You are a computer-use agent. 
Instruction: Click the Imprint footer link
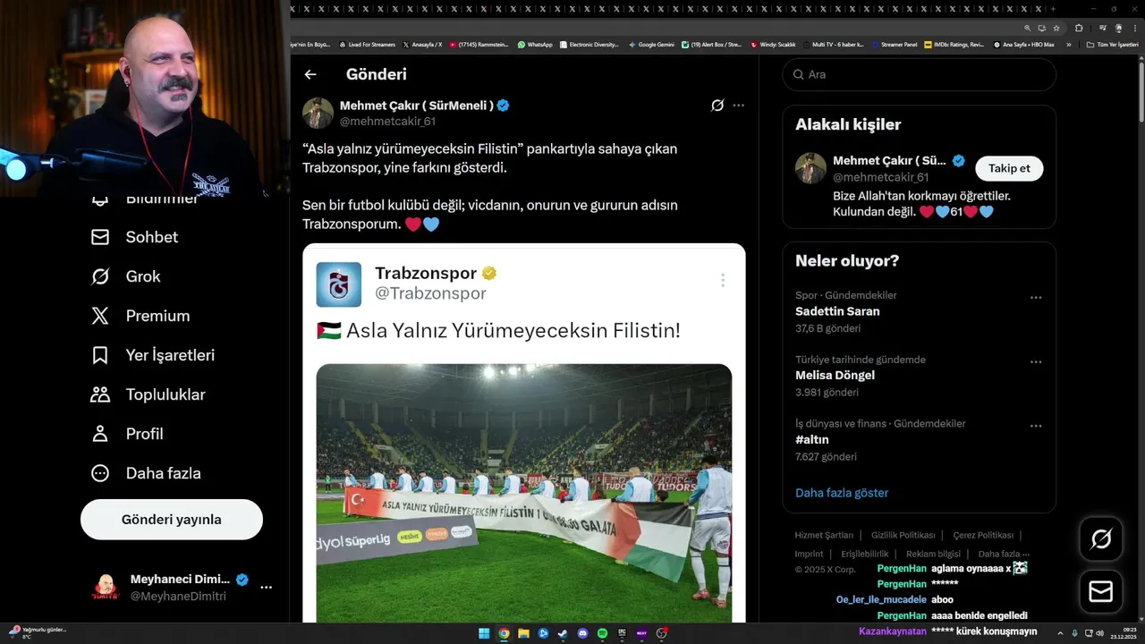point(810,554)
